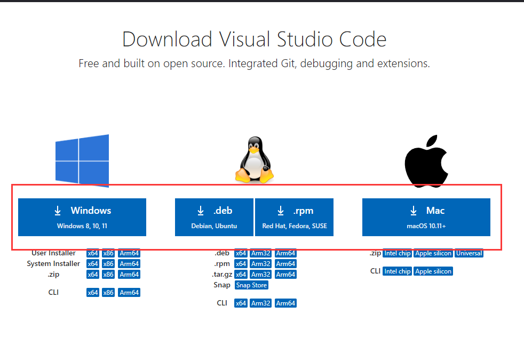Download the Mac macOS 10.11+ build
The image size is (524, 338).
tap(426, 217)
